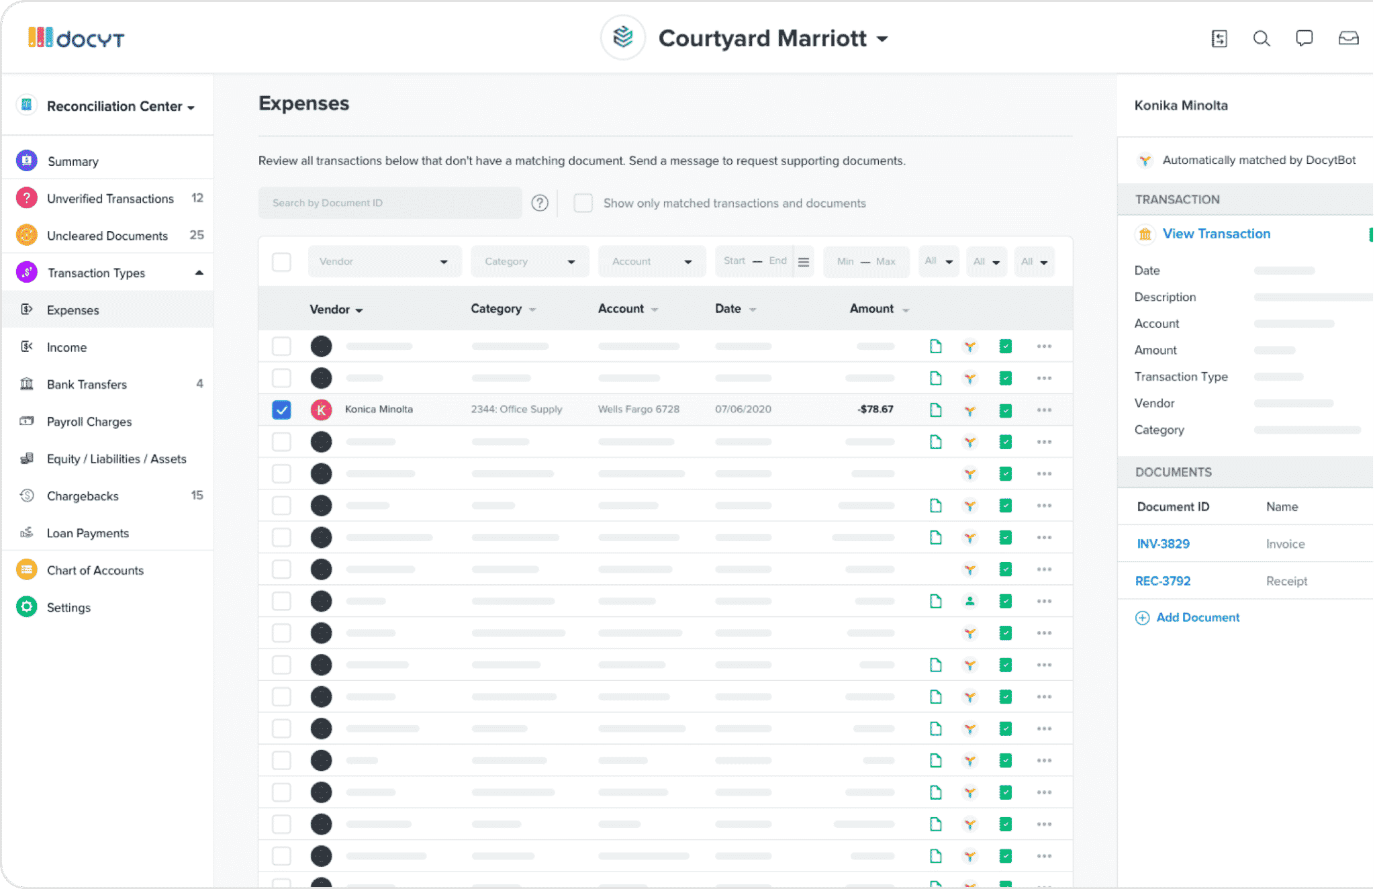Open the Vendor filter dropdown
1375x889 pixels.
point(385,262)
